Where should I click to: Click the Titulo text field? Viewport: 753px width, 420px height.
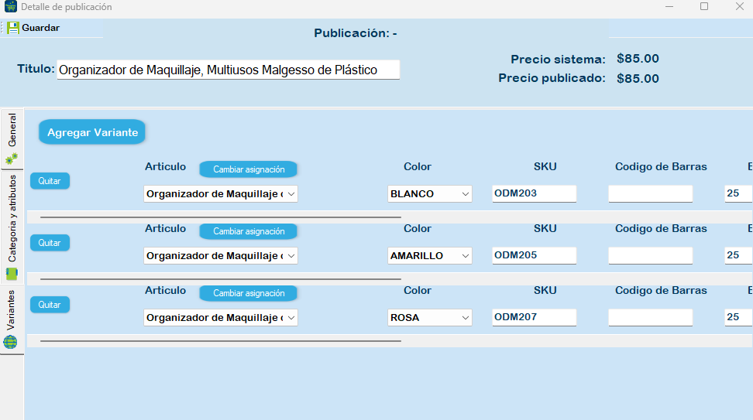click(x=228, y=70)
